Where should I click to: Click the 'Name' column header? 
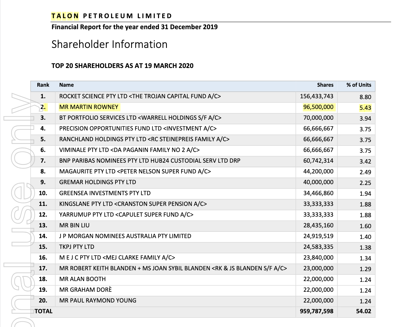67,85
